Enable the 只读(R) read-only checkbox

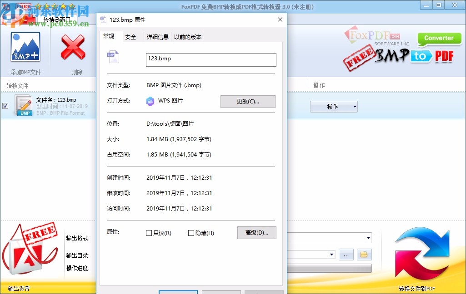(x=149, y=233)
